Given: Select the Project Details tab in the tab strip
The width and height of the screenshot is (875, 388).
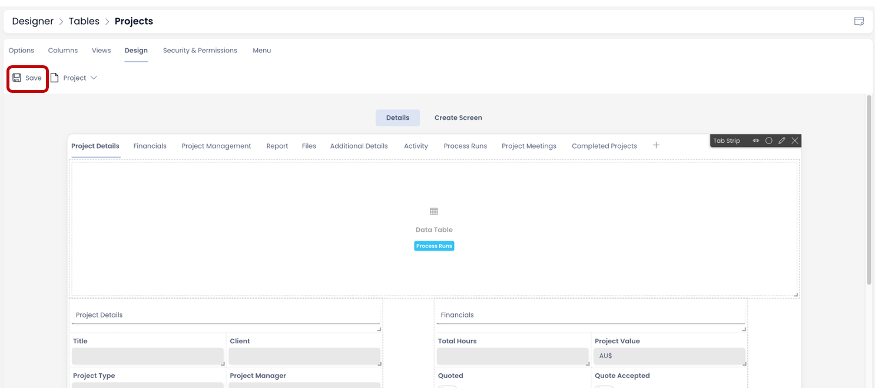Looking at the screenshot, I should pyautogui.click(x=95, y=146).
